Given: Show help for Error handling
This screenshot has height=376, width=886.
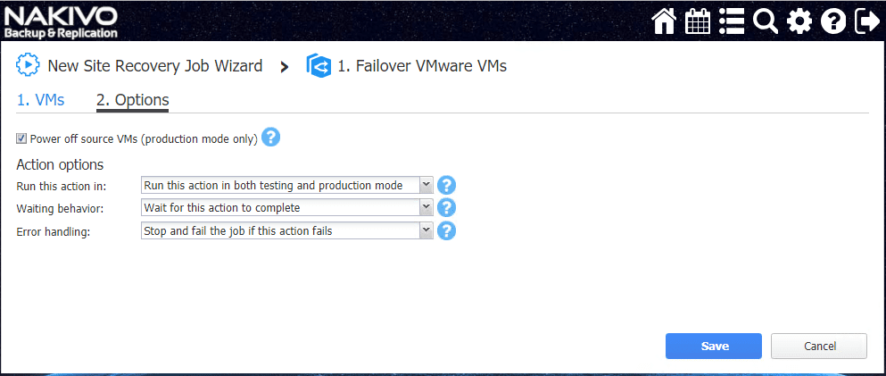Looking at the screenshot, I should (448, 230).
